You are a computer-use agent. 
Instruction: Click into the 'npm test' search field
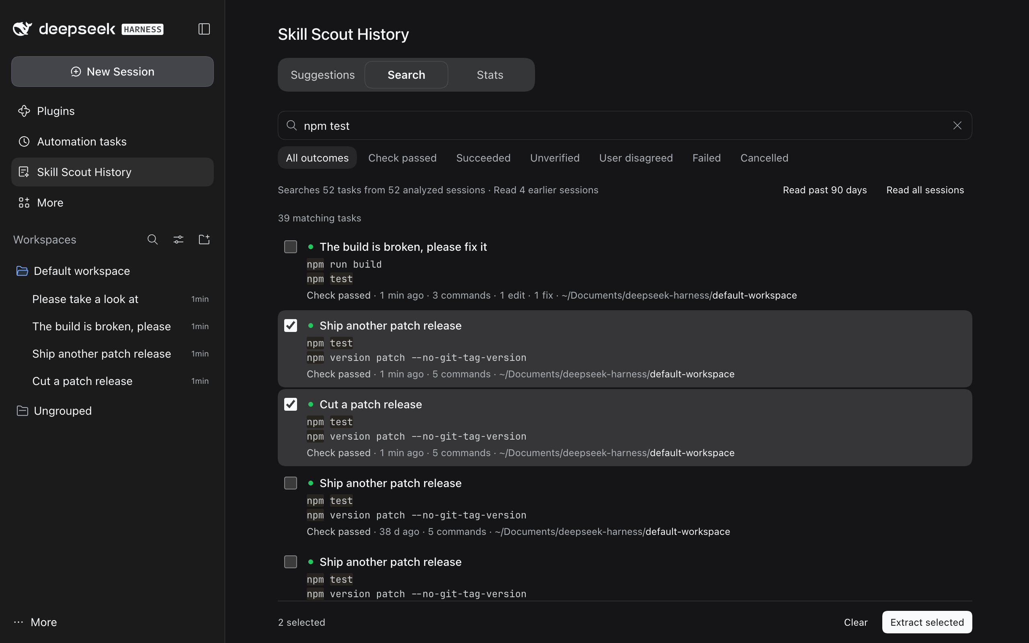[624, 125]
